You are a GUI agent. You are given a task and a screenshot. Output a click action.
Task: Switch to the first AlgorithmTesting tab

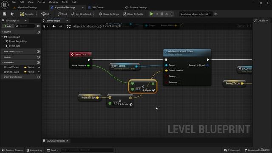pos(25,8)
